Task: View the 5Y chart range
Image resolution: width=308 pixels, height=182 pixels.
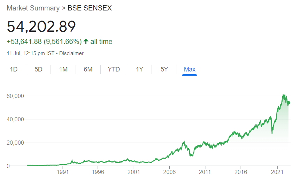Action: 164,69
